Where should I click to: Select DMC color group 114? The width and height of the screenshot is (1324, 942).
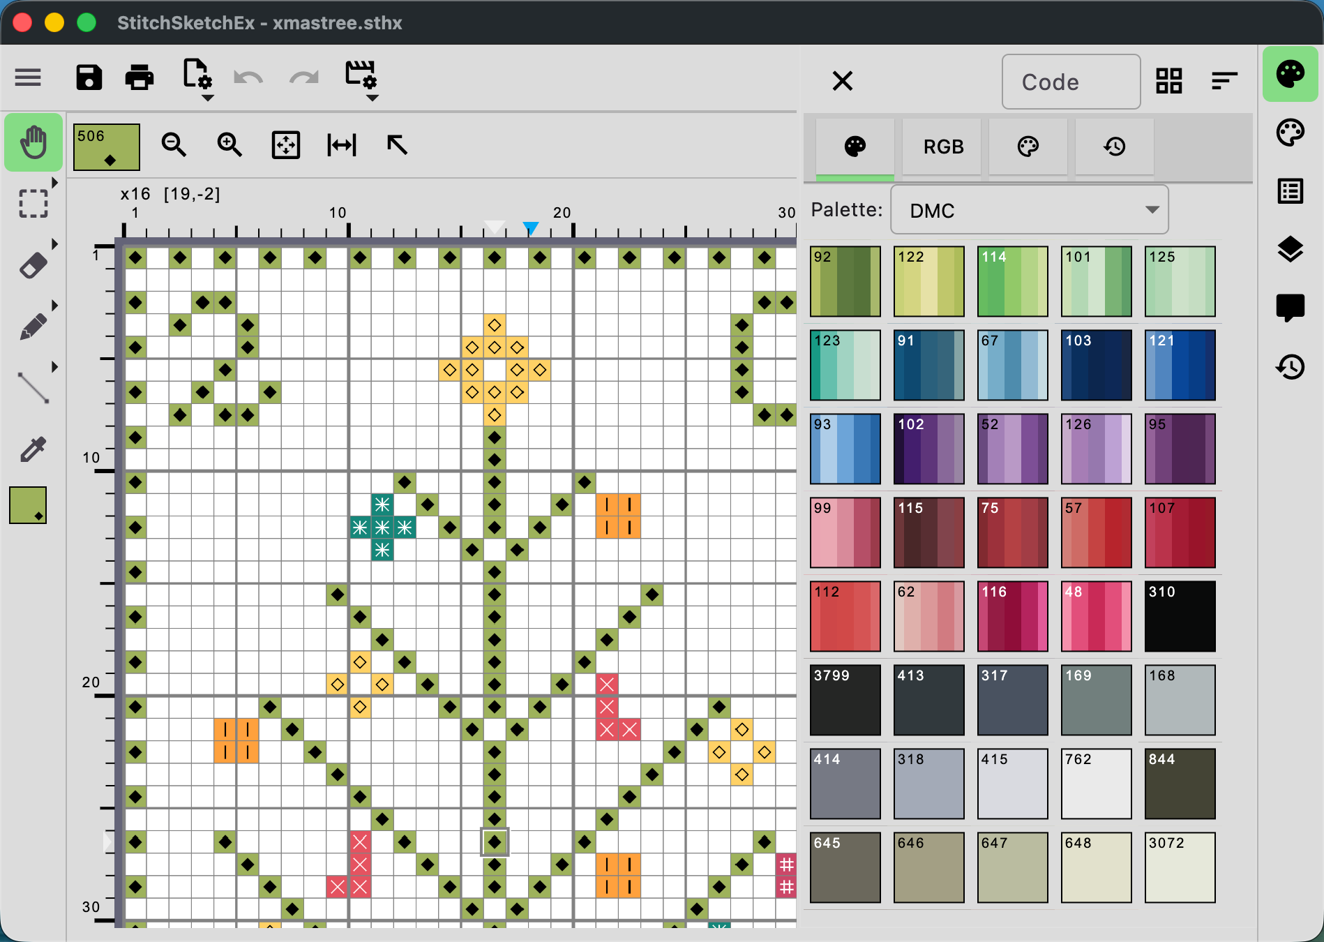pyautogui.click(x=1013, y=281)
